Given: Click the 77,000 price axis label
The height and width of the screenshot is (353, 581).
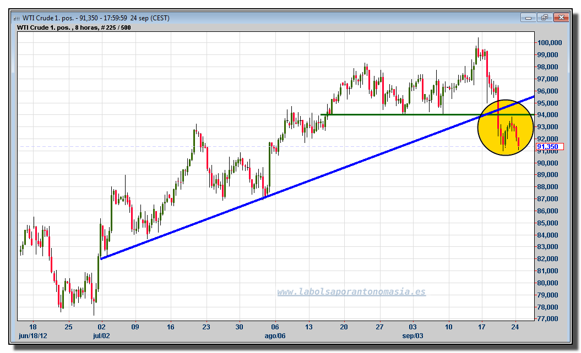Looking at the screenshot, I should tap(547, 318).
